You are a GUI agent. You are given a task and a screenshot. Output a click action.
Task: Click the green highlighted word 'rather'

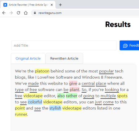(x=72, y=96)
